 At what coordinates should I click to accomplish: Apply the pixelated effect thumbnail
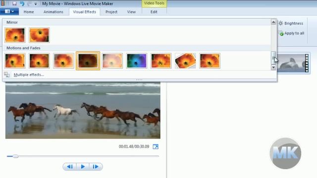pos(161,61)
